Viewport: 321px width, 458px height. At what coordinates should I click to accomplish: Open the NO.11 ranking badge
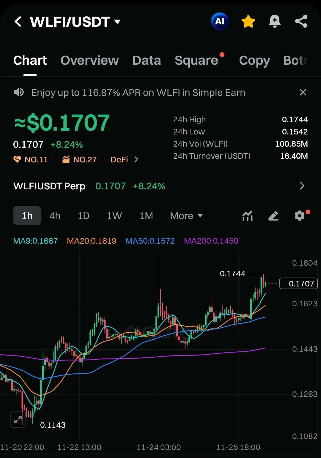31,159
